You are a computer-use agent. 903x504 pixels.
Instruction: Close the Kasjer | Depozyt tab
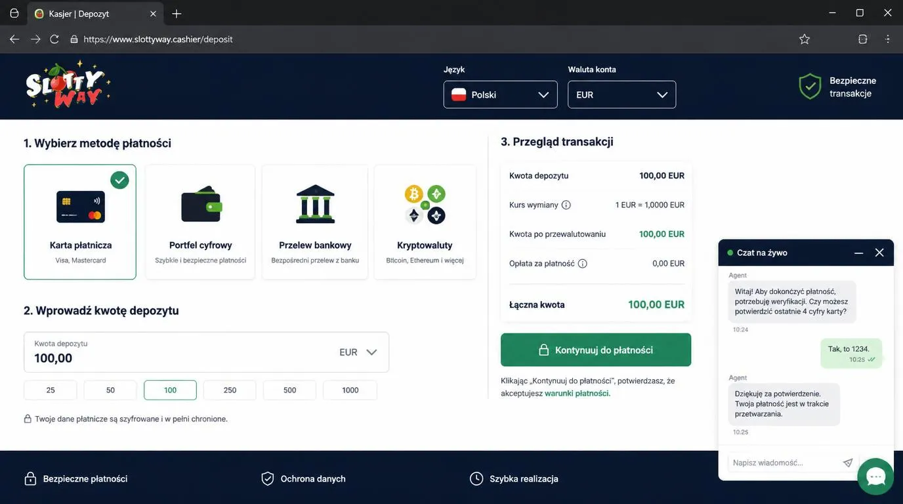point(154,14)
